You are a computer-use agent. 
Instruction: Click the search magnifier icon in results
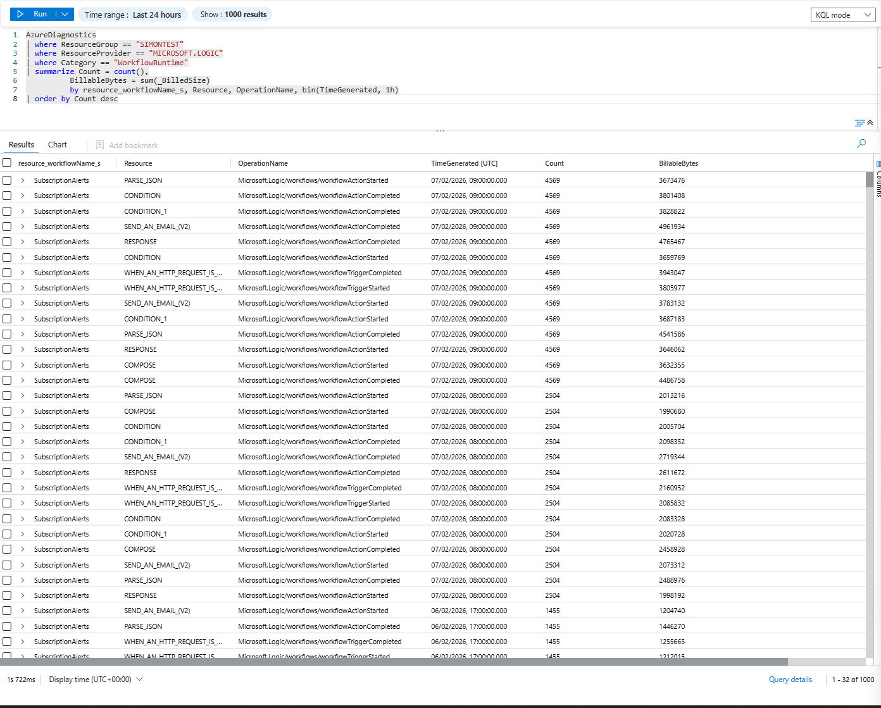click(x=861, y=144)
